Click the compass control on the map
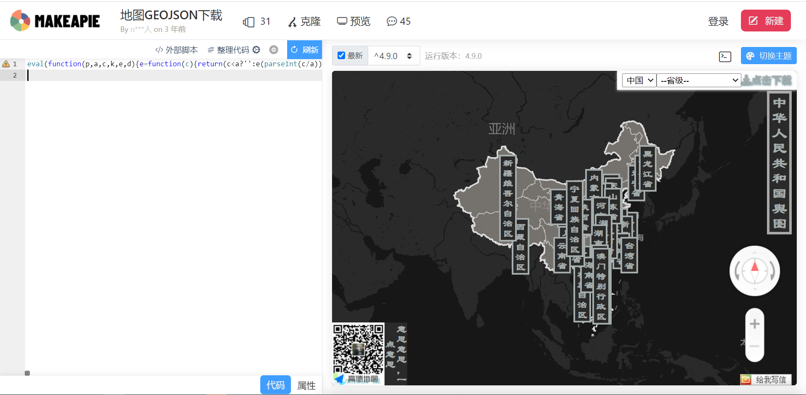 754,270
